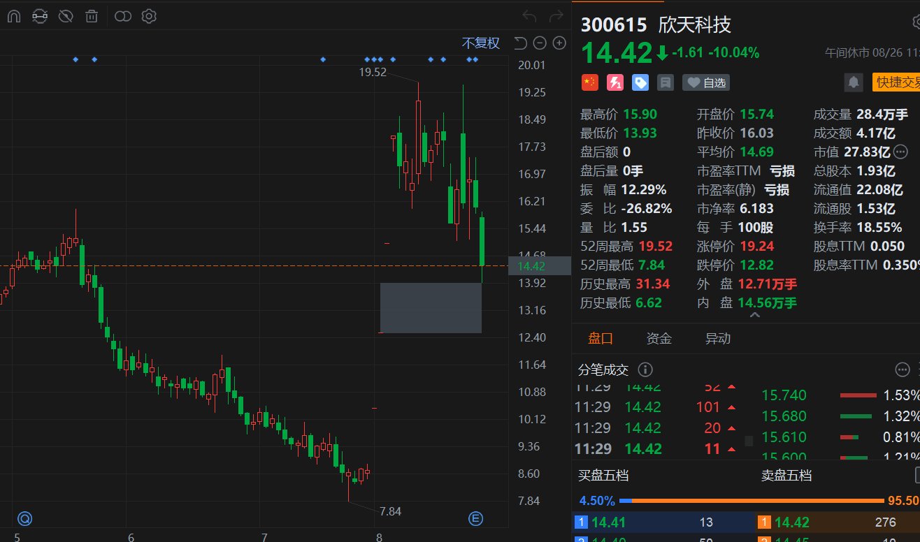Click the tick trade row with volume 20
Image resolution: width=920 pixels, height=542 pixels.
coord(655,428)
